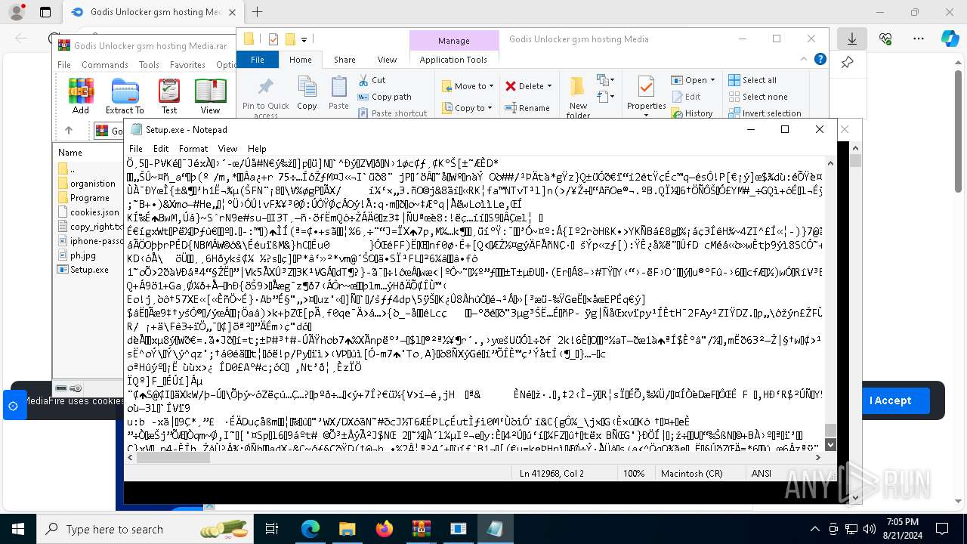Switch to Application Tools tab
Screen dimensions: 967x544
(454, 60)
